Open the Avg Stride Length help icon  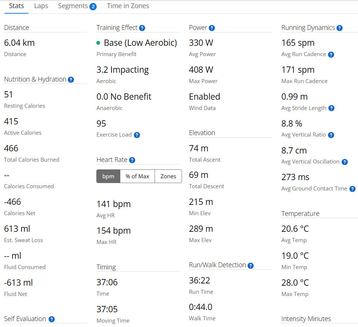coord(331,108)
